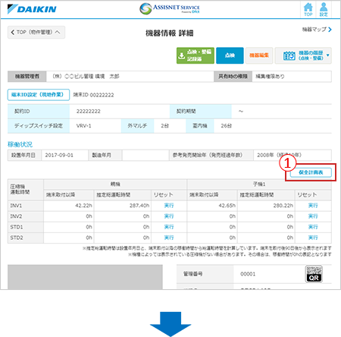The image size is (341, 337).
Task: Open the QR code icon for 管理番号
Action: [314, 274]
